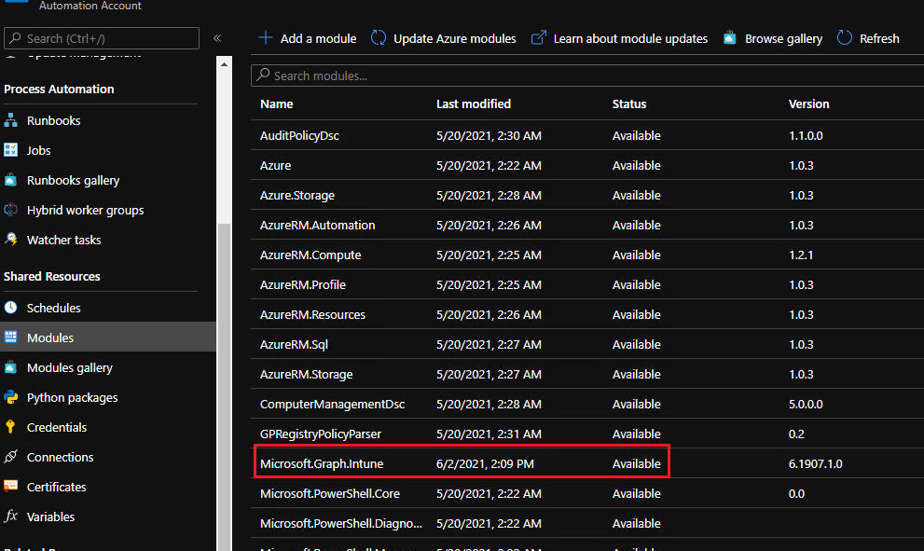This screenshot has height=551, width=924.
Task: Open Learn about module updates link
Action: 630,38
